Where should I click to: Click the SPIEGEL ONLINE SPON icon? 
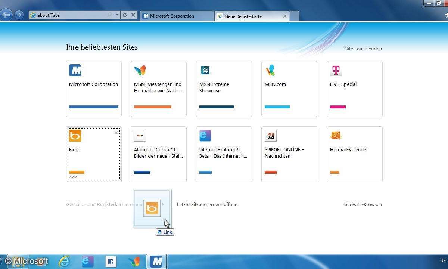point(270,136)
